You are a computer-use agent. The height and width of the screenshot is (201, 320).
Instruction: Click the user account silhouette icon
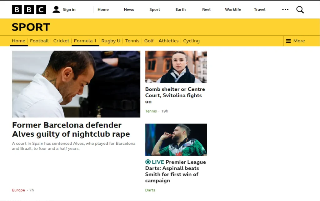click(x=56, y=9)
